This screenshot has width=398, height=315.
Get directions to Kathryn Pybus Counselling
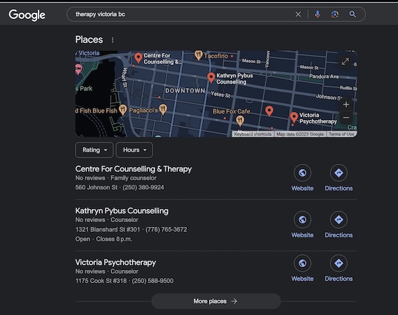(x=338, y=225)
